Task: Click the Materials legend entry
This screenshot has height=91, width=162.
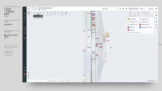Action: point(132,25)
